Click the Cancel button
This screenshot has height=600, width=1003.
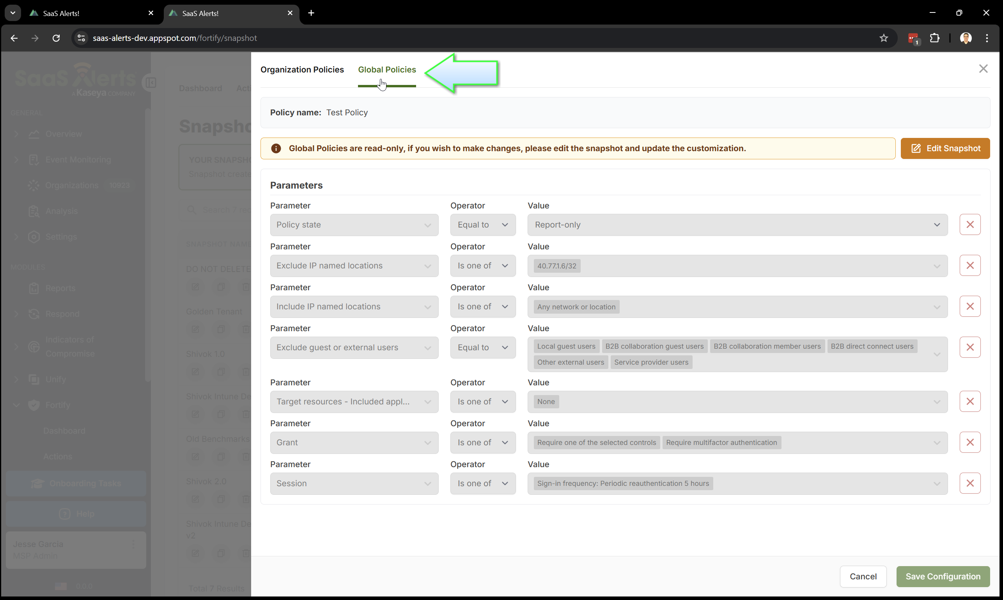click(x=863, y=576)
